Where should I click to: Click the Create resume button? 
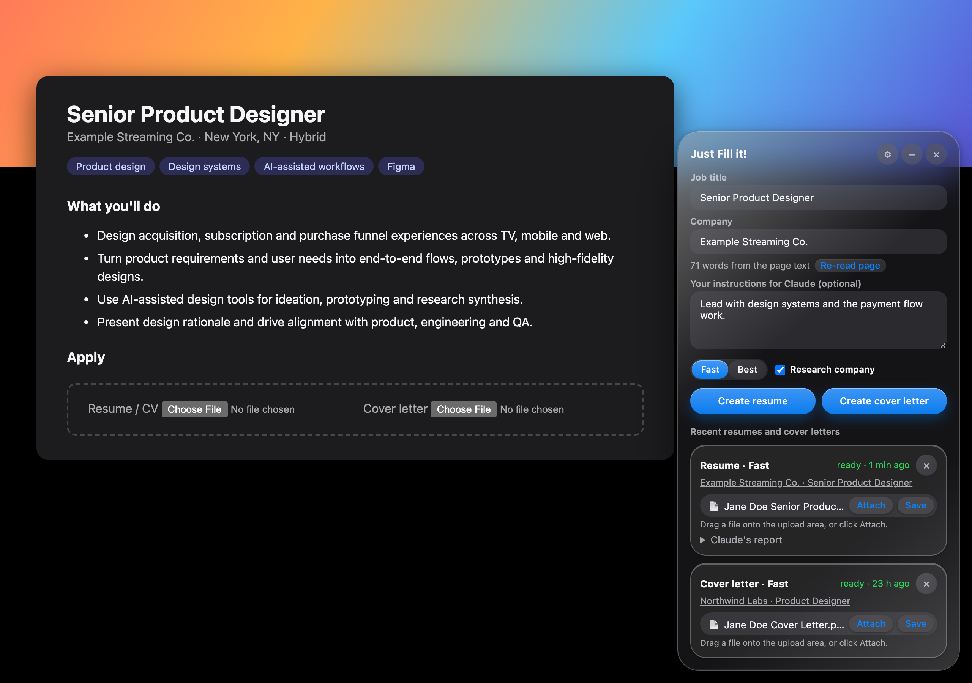coord(753,401)
